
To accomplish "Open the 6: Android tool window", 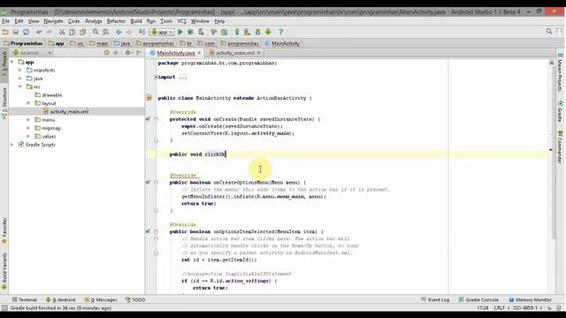I will [x=61, y=299].
